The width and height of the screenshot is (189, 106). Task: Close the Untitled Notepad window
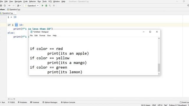[157, 32]
